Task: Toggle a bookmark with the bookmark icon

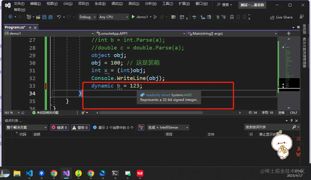Action: 232,17
